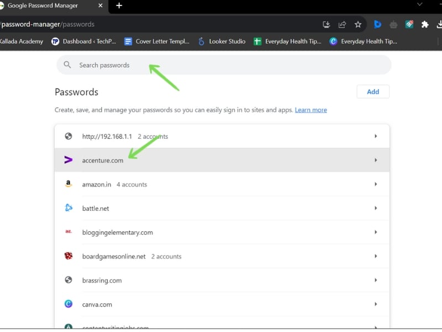Open the Cover Letter Templ... bookmark
442x332 pixels.
[157, 41]
